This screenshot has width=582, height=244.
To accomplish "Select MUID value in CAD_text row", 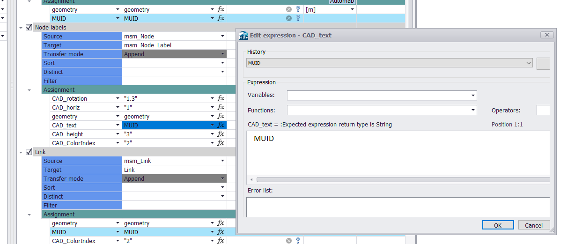I will [131, 126].
